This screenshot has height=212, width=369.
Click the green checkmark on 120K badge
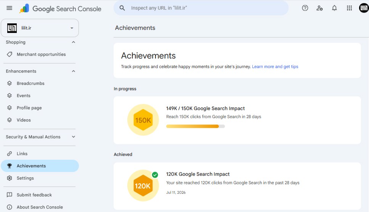pos(155,175)
